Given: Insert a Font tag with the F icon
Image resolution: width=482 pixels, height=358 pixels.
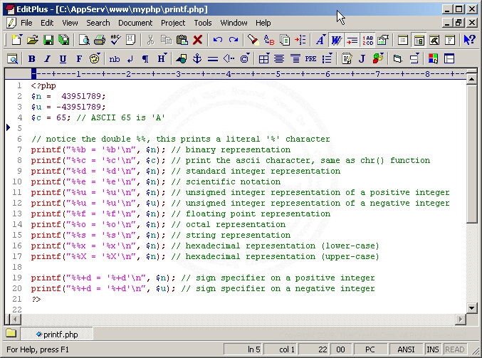Looking at the screenshot, I should tap(79, 58).
